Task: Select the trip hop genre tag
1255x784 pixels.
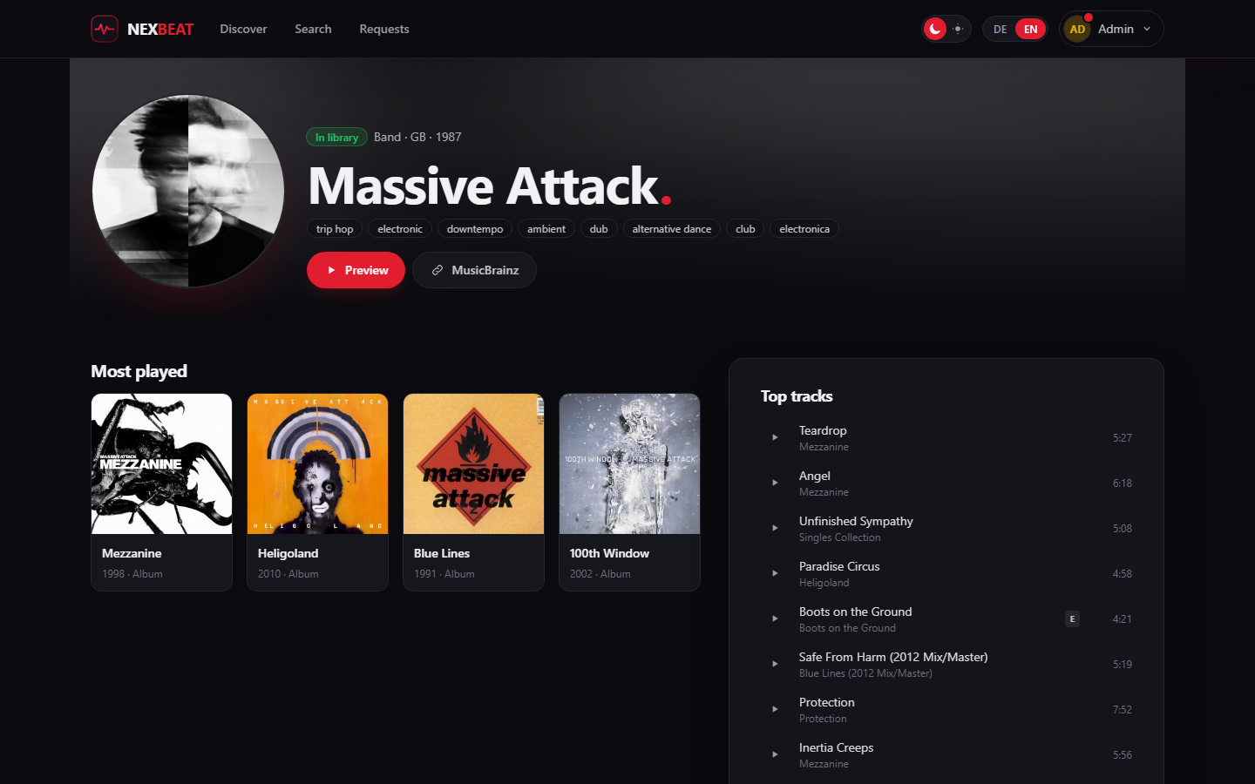Action: [x=335, y=228]
